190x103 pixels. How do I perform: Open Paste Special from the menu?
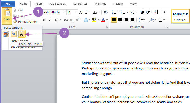click(19, 41)
